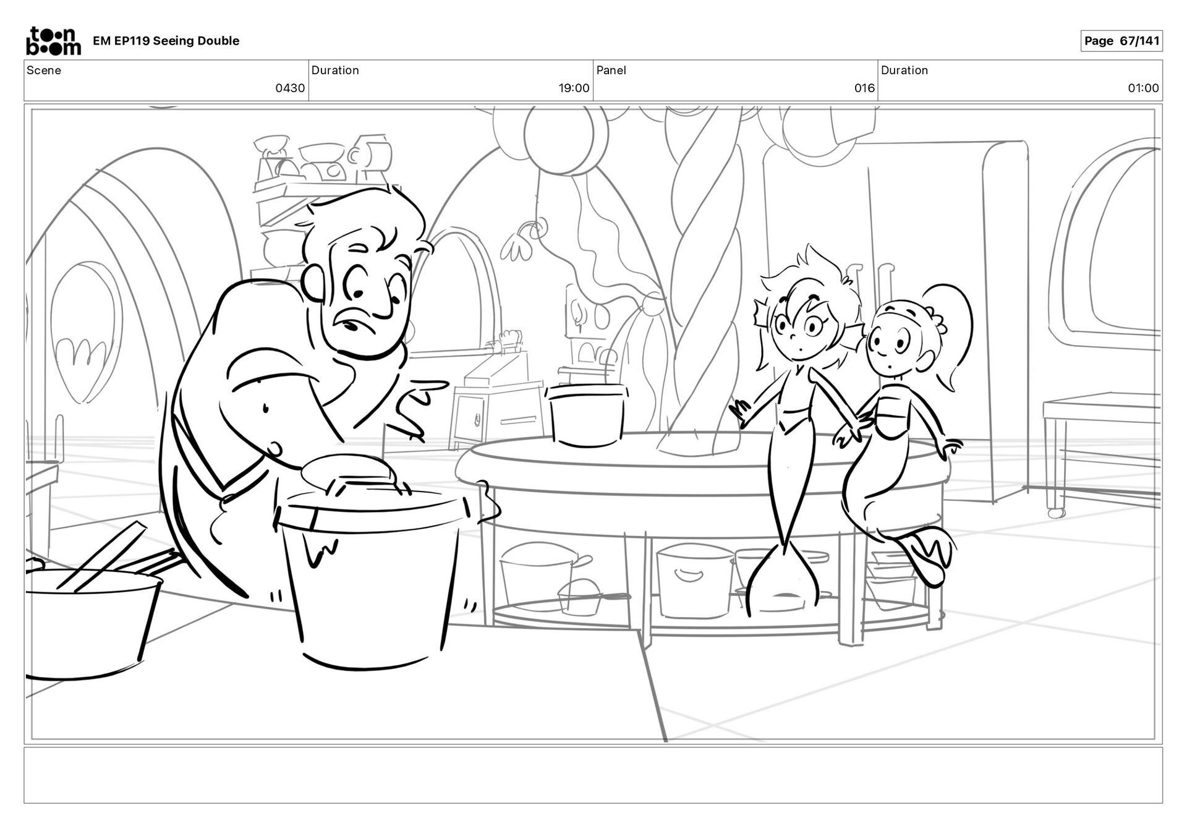Click the Toon Boom logo

click(53, 41)
